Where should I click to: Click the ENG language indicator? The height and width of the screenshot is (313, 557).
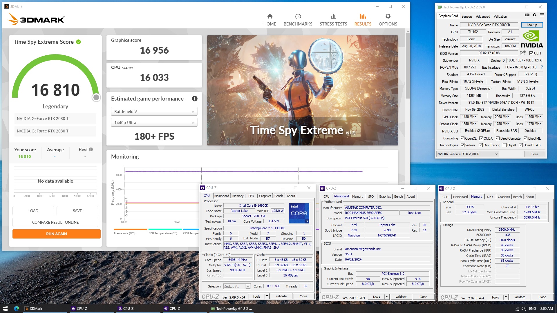coord(532,309)
